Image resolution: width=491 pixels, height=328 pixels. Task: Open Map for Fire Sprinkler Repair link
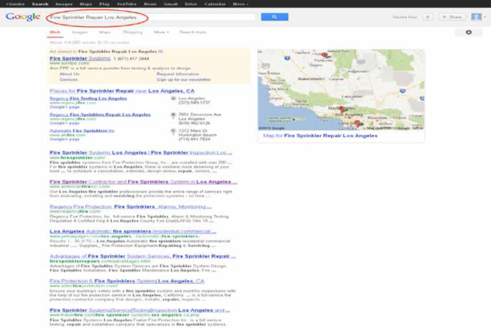click(x=320, y=136)
